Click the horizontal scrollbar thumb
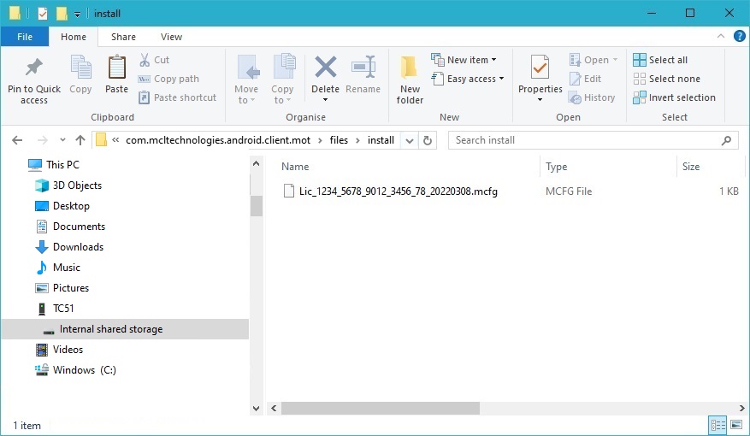The height and width of the screenshot is (436, 750). point(381,409)
